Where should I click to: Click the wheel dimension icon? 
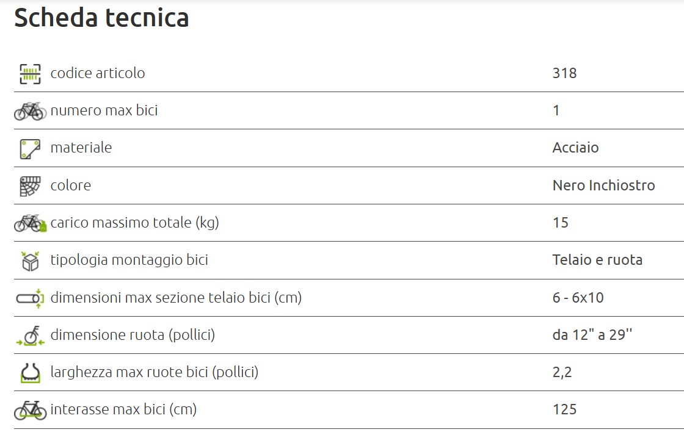pos(30,336)
